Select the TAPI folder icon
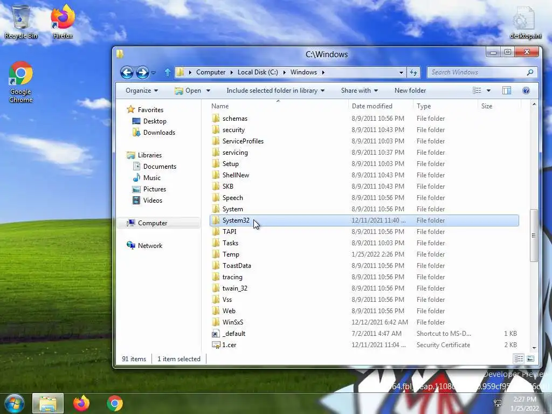Image resolution: width=552 pixels, height=414 pixels. 216,232
